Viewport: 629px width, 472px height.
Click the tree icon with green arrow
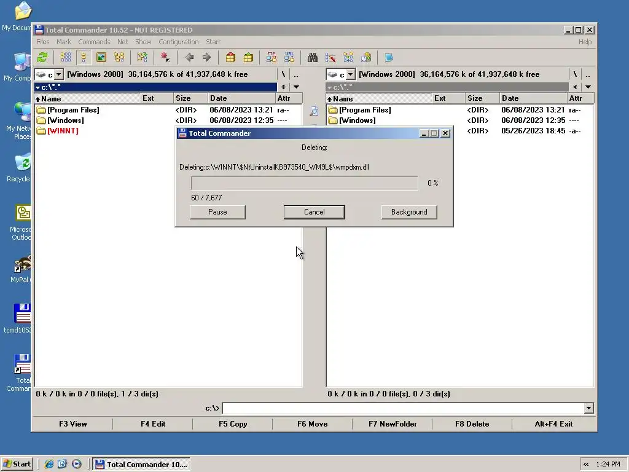pos(142,57)
